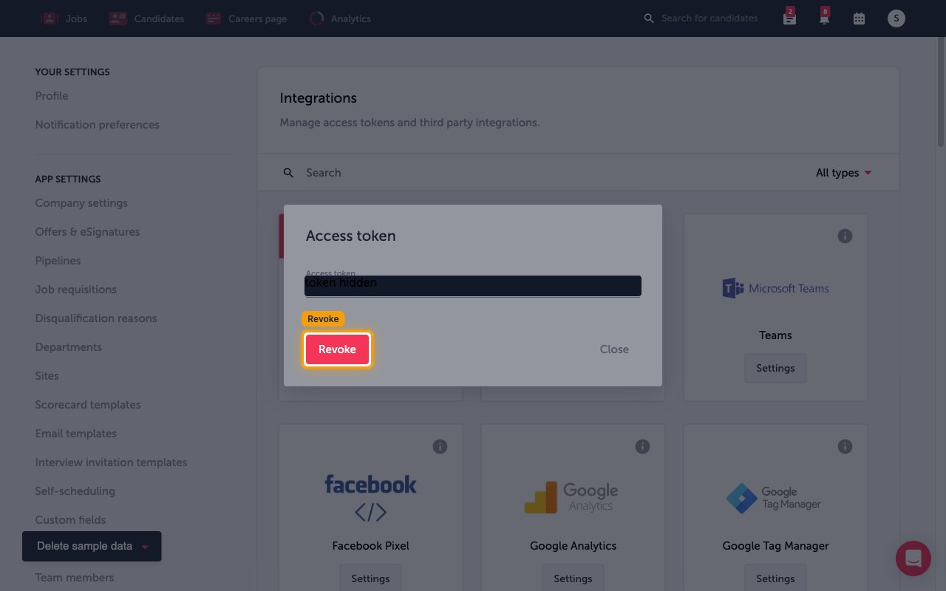Click the Candidates nav icon
The width and height of the screenshot is (946, 591).
118,18
